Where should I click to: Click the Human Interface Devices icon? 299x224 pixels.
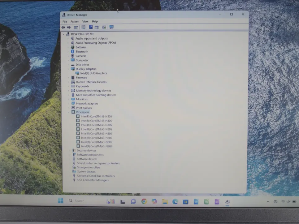click(x=73, y=82)
